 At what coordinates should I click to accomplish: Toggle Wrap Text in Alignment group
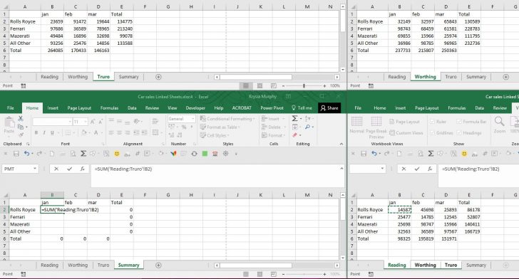155,121
